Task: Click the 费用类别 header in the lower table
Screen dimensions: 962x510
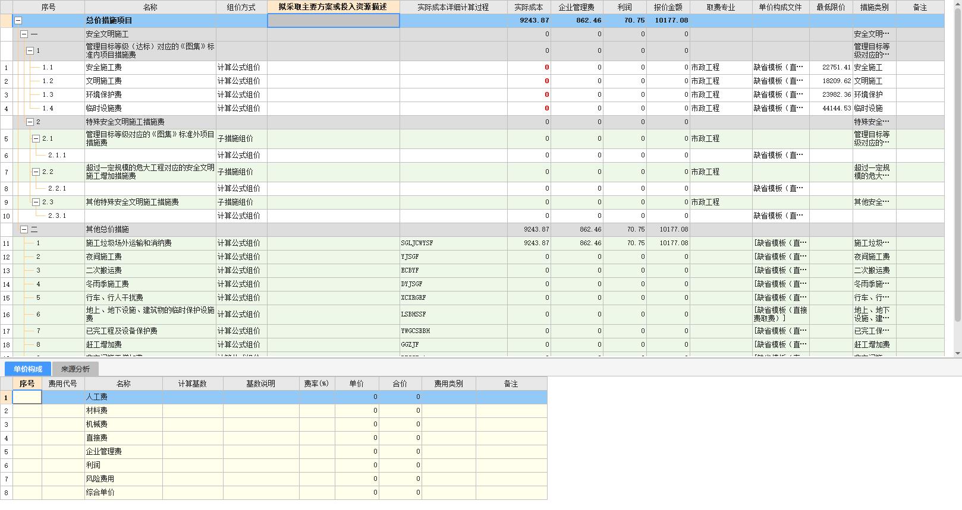Action: pos(448,384)
